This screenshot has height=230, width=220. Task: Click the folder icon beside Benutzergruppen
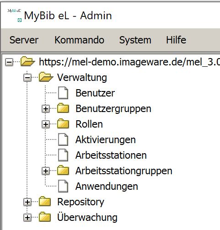pyautogui.click(x=63, y=108)
